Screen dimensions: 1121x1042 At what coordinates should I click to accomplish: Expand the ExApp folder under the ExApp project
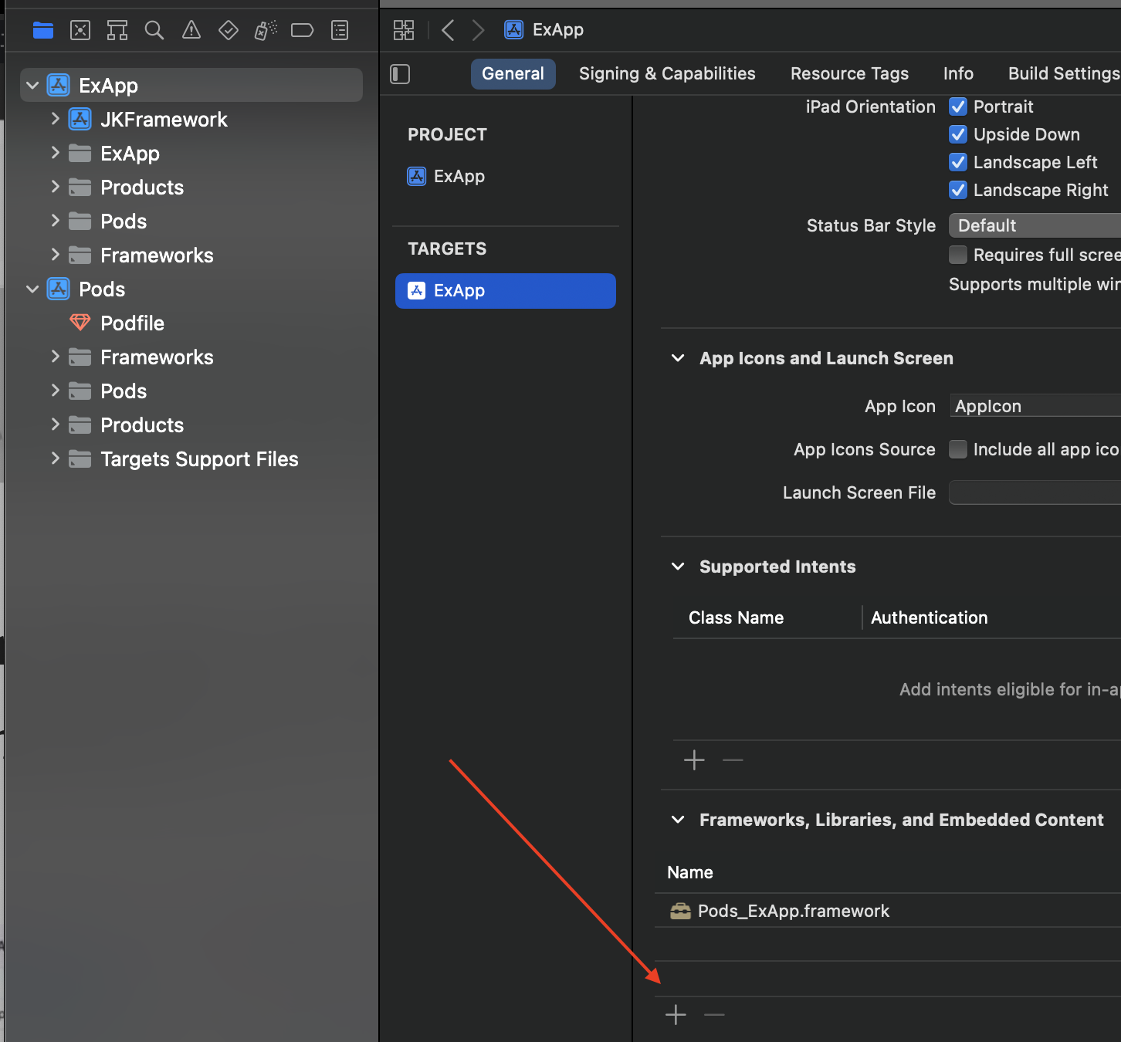pyautogui.click(x=55, y=153)
